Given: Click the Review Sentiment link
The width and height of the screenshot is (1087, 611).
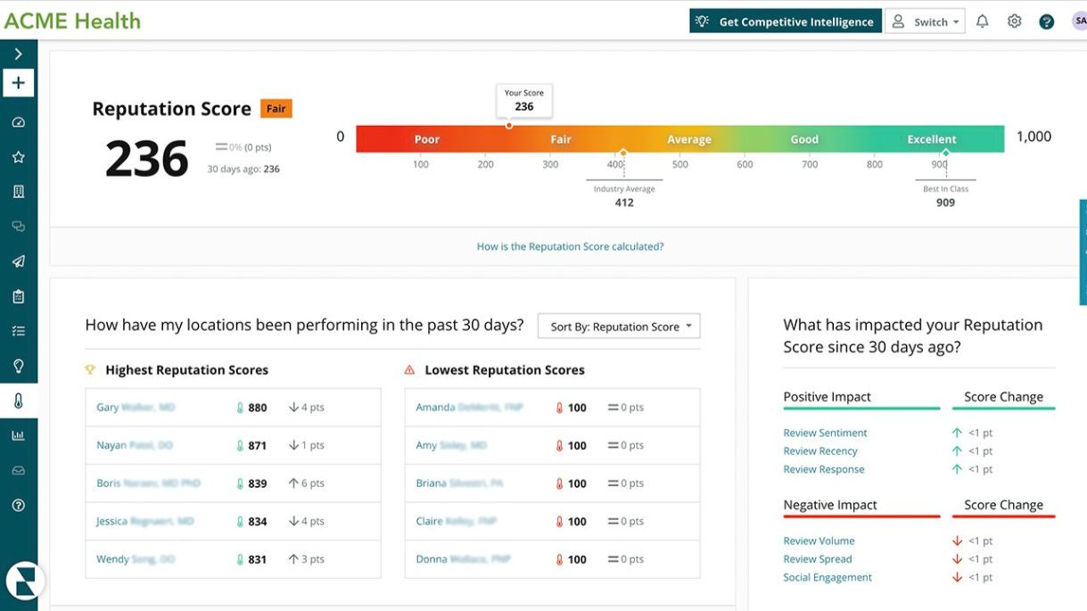Looking at the screenshot, I should pos(825,433).
